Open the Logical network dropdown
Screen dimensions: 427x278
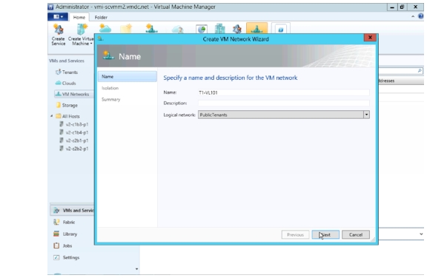366,115
